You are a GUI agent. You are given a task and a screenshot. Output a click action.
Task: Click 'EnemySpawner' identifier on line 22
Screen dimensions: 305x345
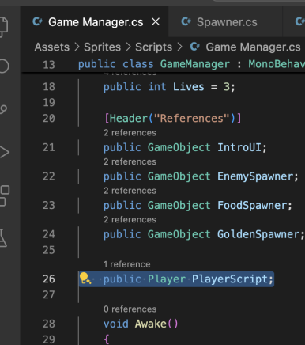(x=255, y=176)
